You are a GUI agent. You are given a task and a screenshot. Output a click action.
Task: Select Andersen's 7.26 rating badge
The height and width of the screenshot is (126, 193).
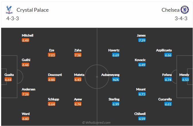click(26, 94)
